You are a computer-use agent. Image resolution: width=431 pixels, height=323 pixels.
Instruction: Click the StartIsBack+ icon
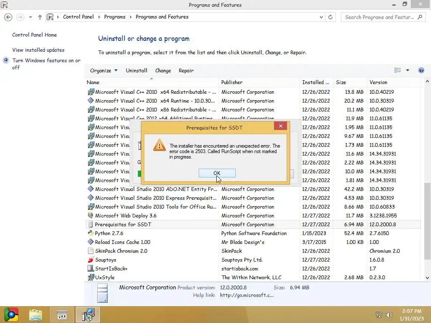(x=91, y=268)
